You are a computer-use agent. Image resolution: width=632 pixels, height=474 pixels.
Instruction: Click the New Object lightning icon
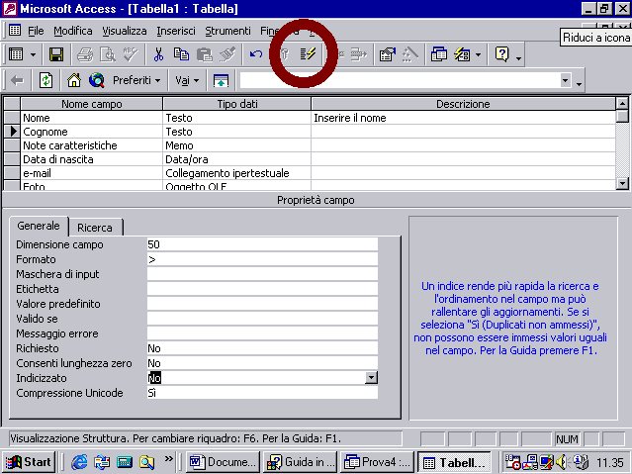coord(462,54)
